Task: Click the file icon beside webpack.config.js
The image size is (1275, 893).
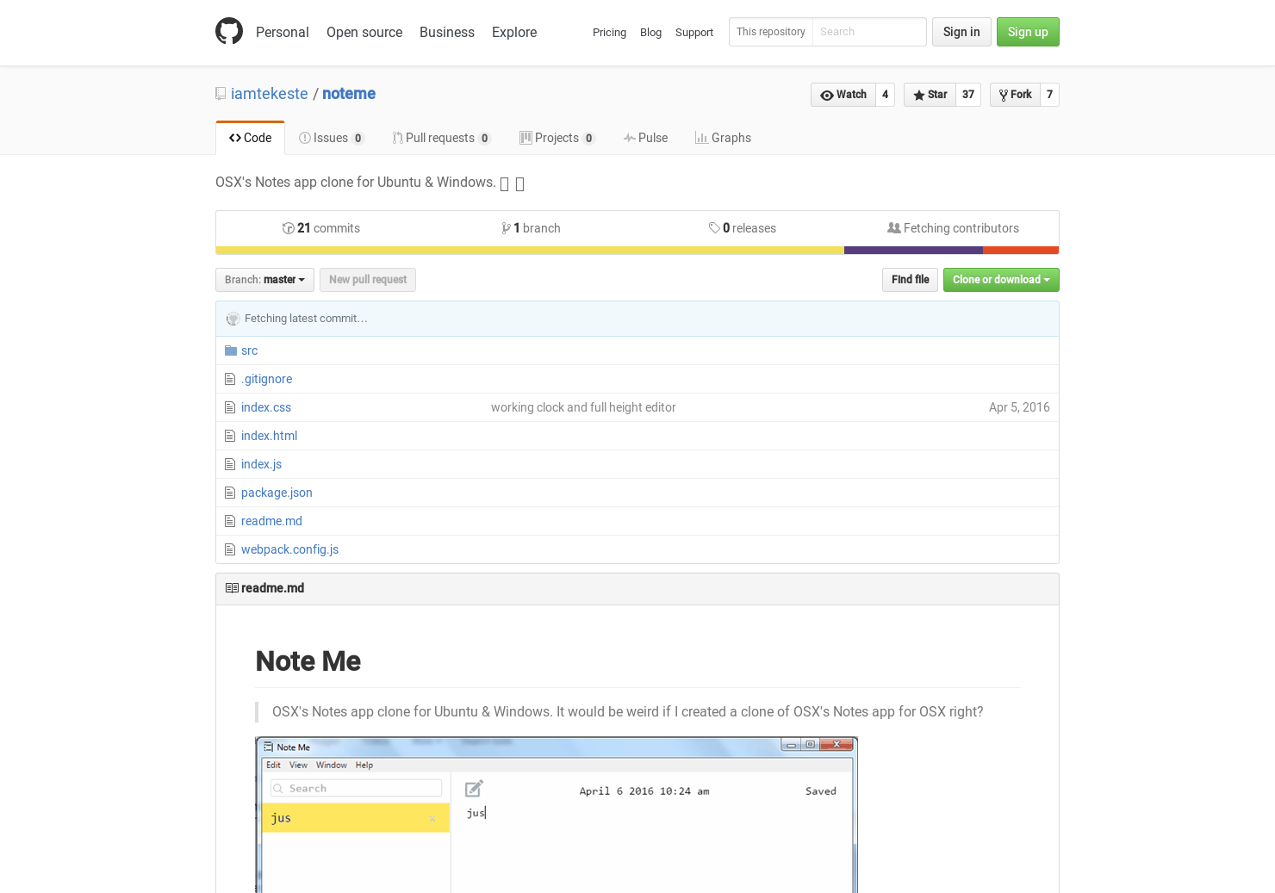Action: pyautogui.click(x=230, y=549)
